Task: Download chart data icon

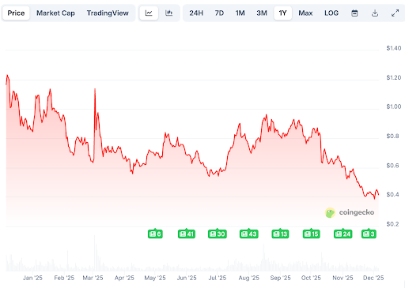Action: click(375, 13)
